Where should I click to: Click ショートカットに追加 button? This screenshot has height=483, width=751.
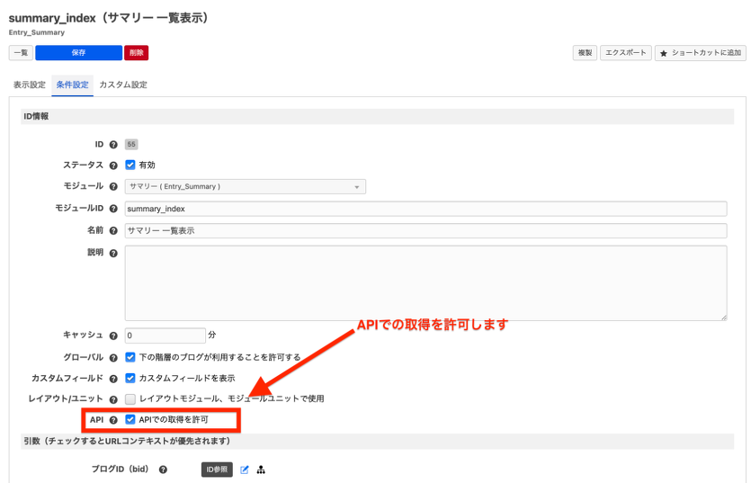pos(701,53)
